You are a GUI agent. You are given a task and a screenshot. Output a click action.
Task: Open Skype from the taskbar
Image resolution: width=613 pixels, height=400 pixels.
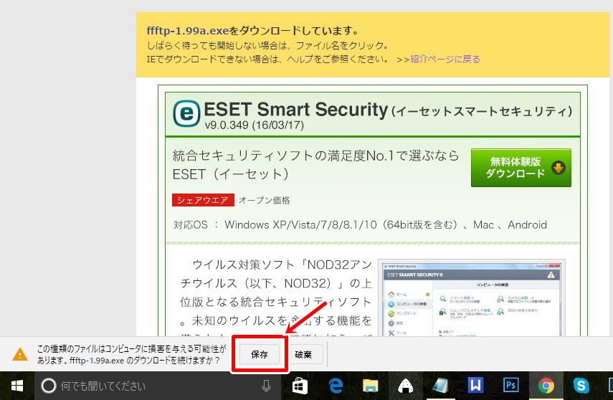(581, 386)
